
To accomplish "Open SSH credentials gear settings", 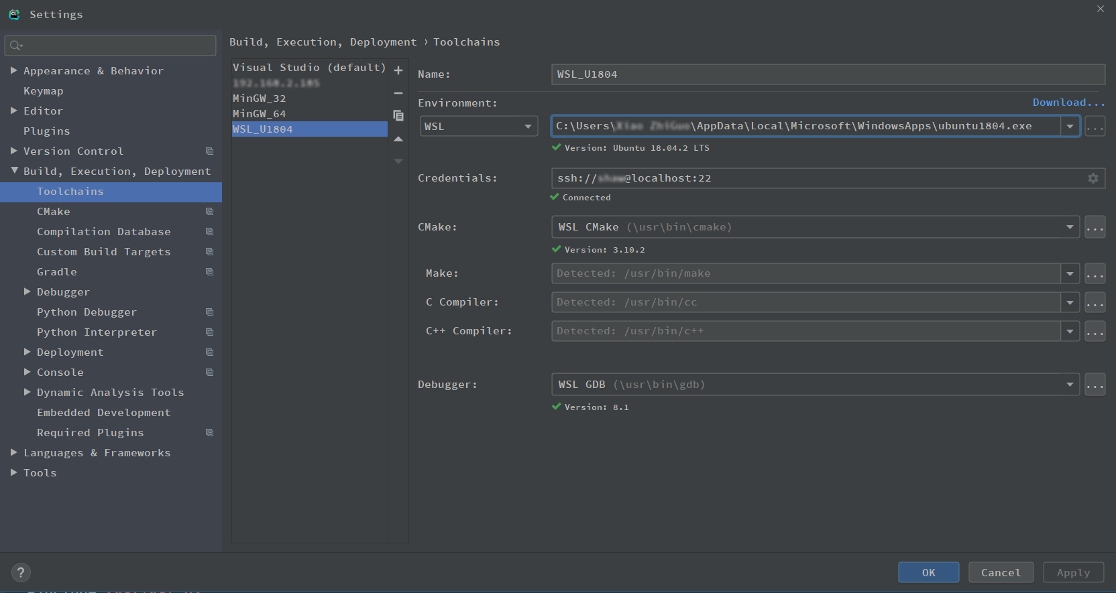I will (x=1093, y=178).
